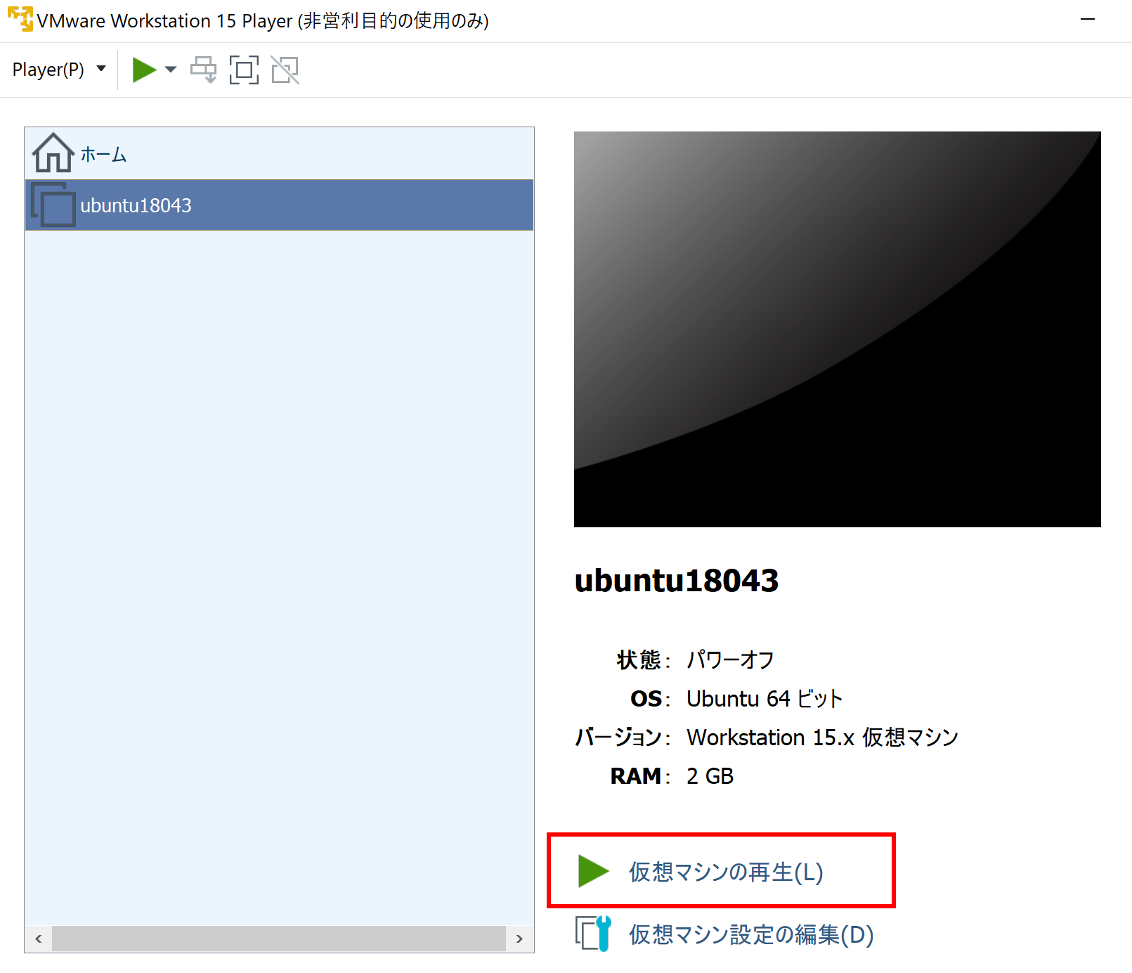Click the Workstation 15.x 仮想マシン version text
Screen dimensions: 1132x973
tap(823, 737)
